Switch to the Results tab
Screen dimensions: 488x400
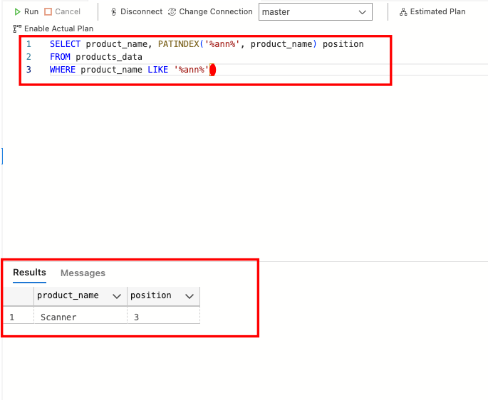click(x=29, y=273)
